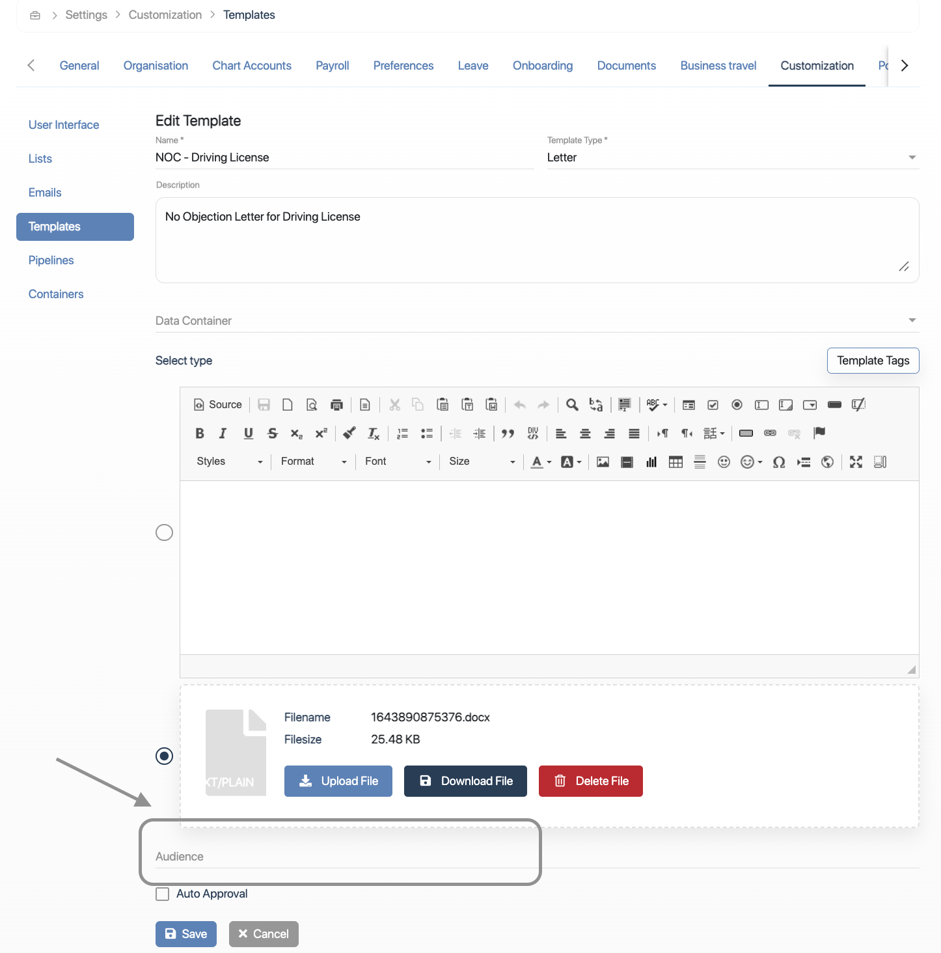Insert an image via the toolbar icon
Screen dimensions: 941x953
click(x=603, y=462)
